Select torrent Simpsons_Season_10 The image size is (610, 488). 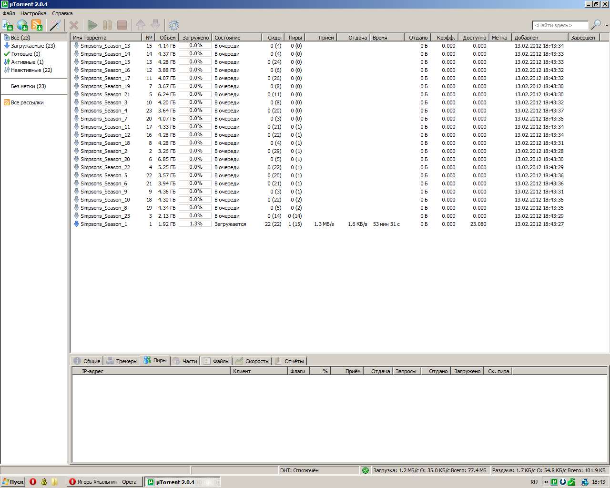105,200
